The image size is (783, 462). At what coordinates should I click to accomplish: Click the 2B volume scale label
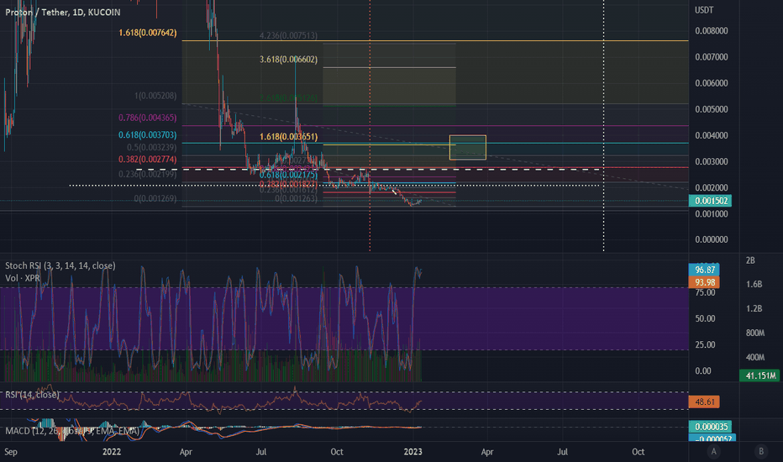coord(750,260)
